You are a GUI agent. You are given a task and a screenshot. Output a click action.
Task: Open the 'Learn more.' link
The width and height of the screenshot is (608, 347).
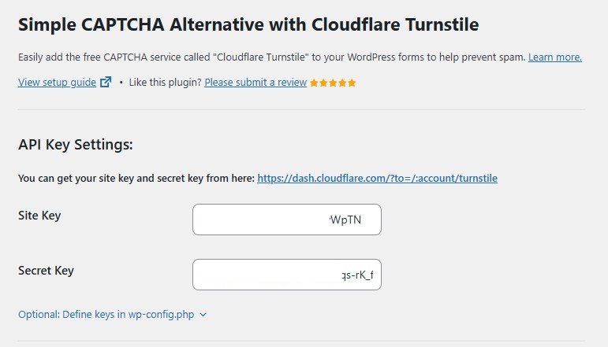(x=554, y=57)
